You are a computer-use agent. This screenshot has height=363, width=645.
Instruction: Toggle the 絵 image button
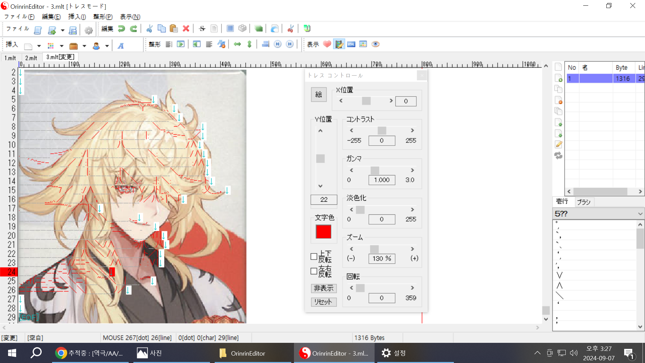click(x=318, y=94)
